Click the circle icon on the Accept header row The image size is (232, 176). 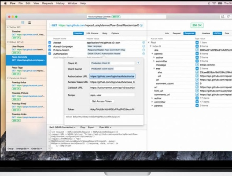point(144,42)
